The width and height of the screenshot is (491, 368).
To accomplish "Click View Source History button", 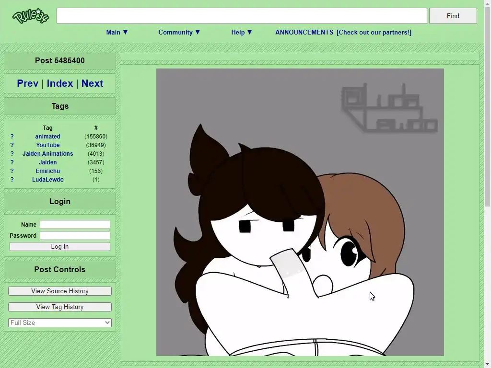I will 60,291.
